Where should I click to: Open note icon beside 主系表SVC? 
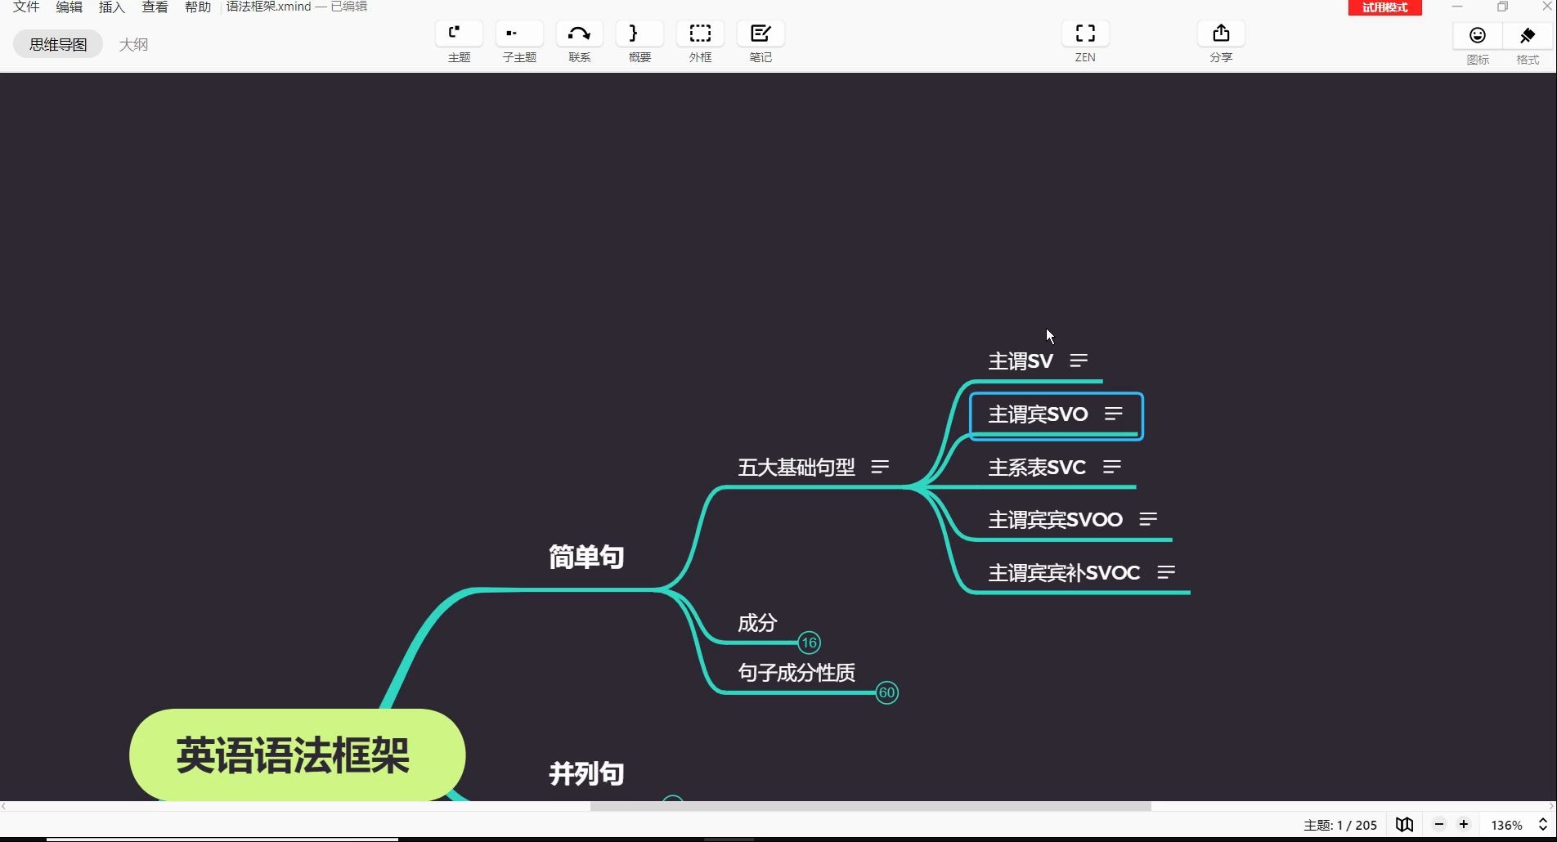pyautogui.click(x=1111, y=467)
